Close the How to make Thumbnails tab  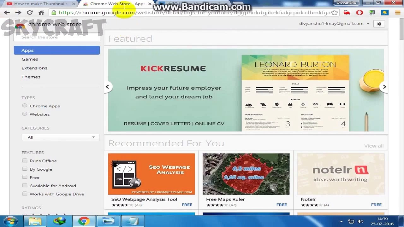tap(74, 4)
